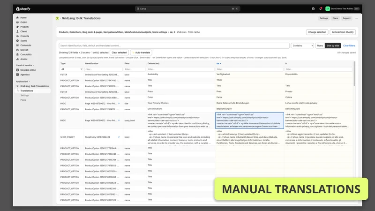
Task: Focus the search identification and content field
Action: click(174, 45)
